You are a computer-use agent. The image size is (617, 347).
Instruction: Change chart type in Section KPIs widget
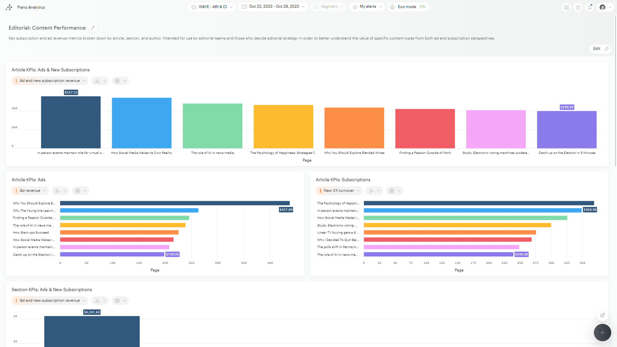(x=100, y=301)
